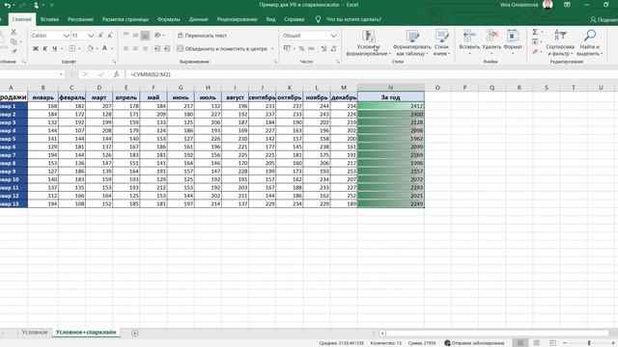The image size is (618, 347).
Task: Click the Fill down arrow icon
Action: (535, 41)
